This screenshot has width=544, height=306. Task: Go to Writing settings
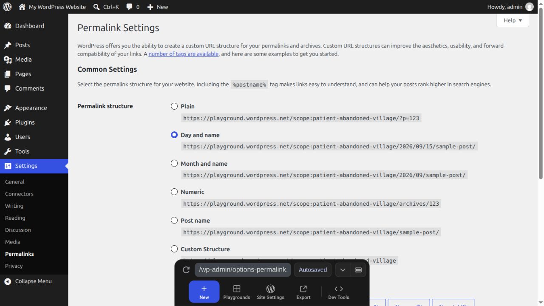coord(14,206)
